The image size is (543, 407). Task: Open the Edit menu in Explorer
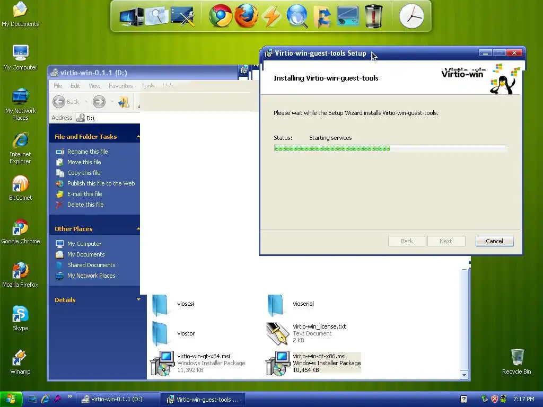point(75,86)
